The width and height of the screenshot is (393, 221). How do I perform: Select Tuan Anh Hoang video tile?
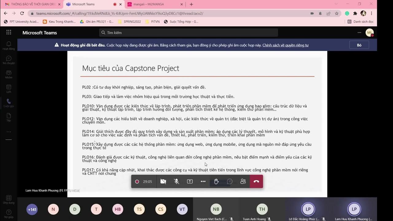(x=262, y=209)
